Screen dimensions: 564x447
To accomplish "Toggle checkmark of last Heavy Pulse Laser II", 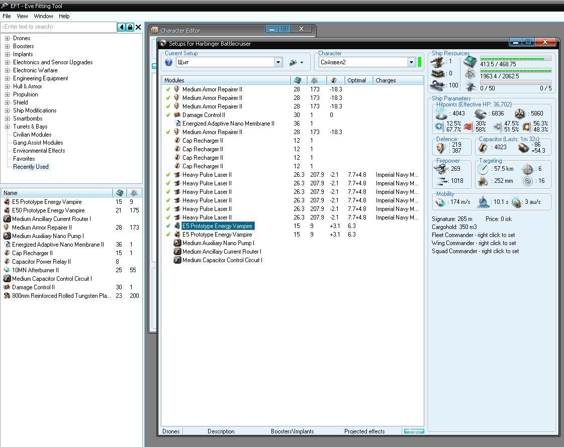I will coord(168,217).
